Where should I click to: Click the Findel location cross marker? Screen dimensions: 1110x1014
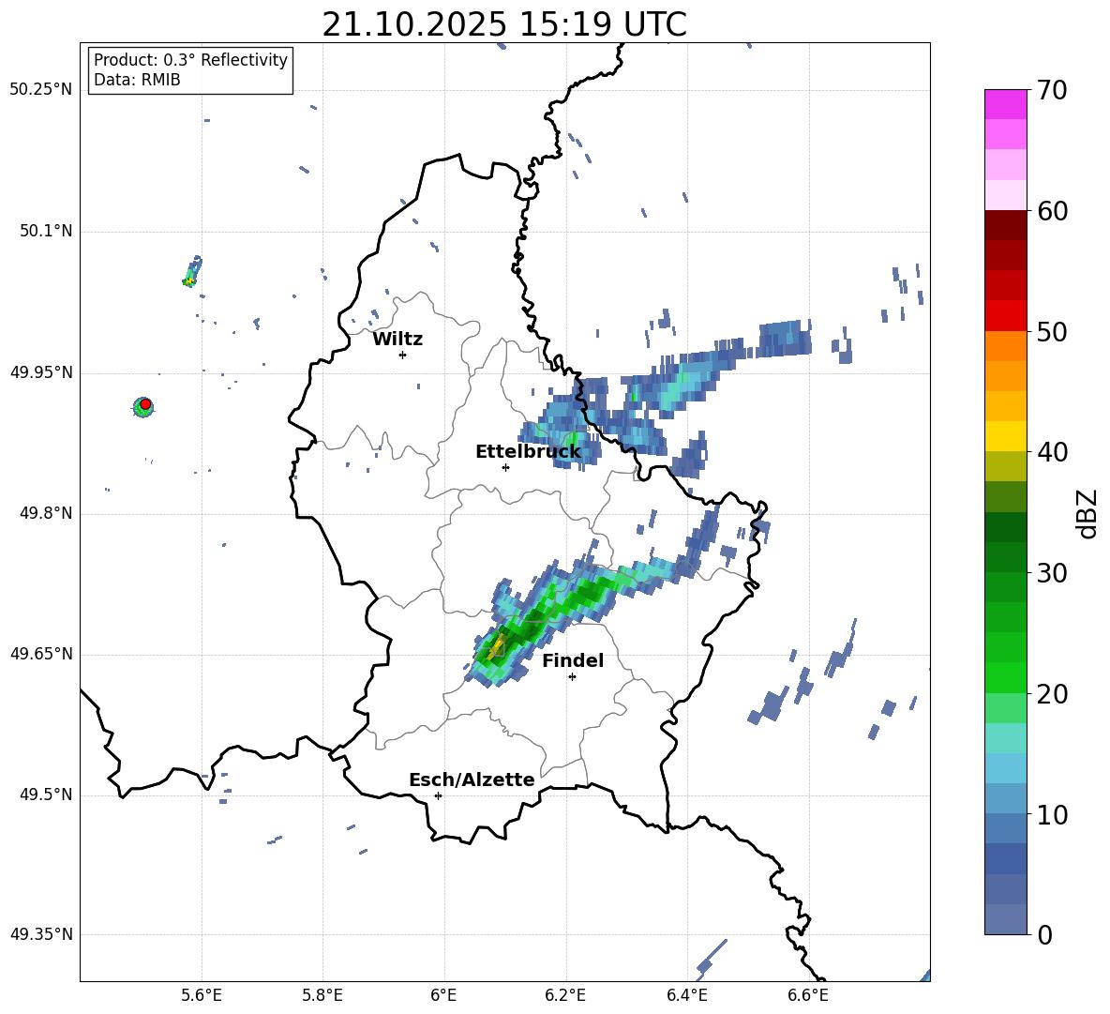(x=572, y=677)
